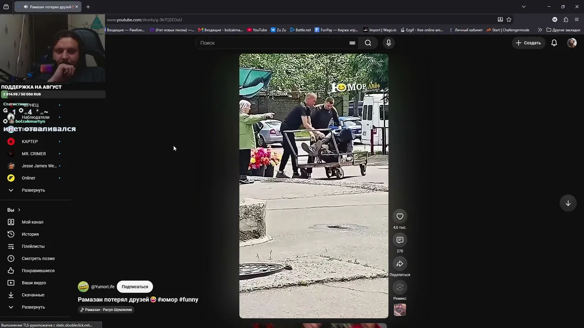The image size is (584, 328).
Task: Open FunPay — биржа игр bookmark
Action: pos(337,30)
